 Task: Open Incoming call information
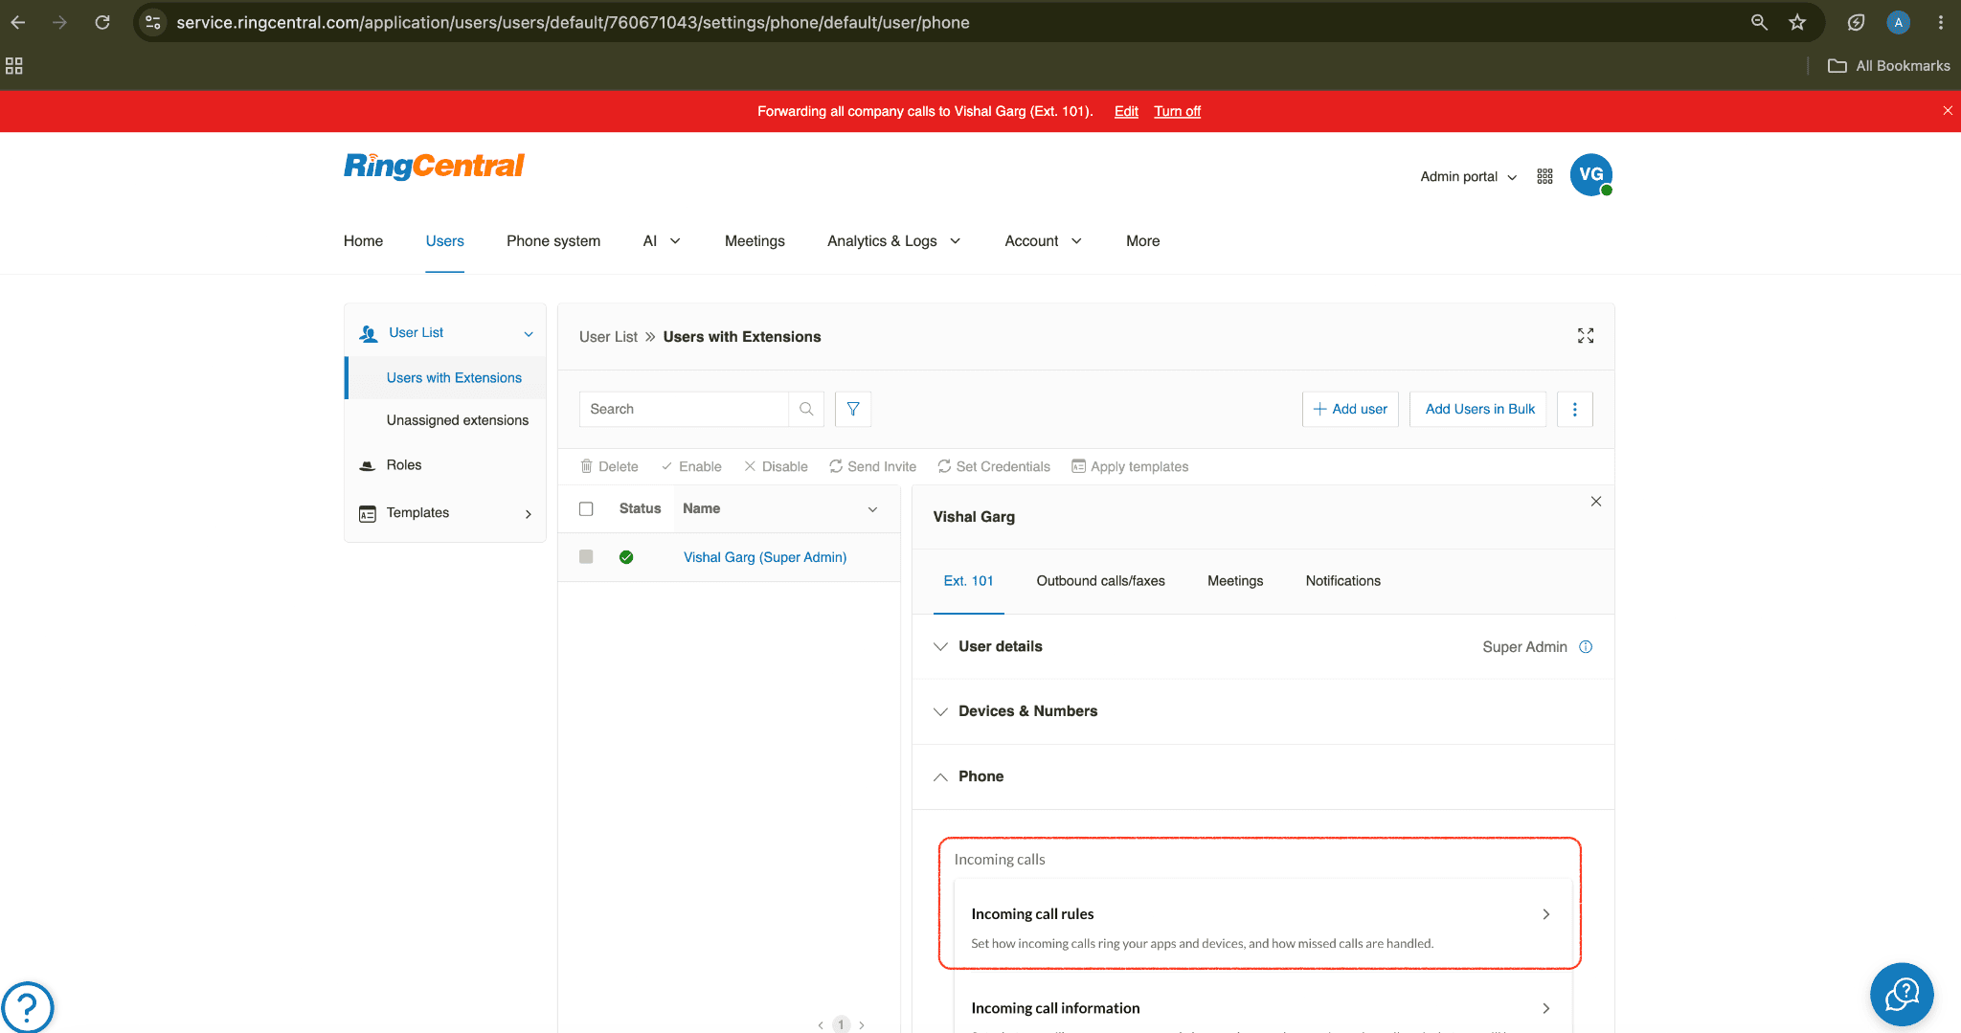(1262, 1007)
